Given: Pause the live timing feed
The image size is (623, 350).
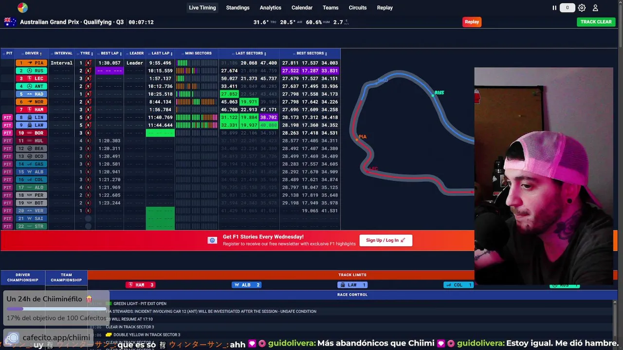Looking at the screenshot, I should click(554, 8).
